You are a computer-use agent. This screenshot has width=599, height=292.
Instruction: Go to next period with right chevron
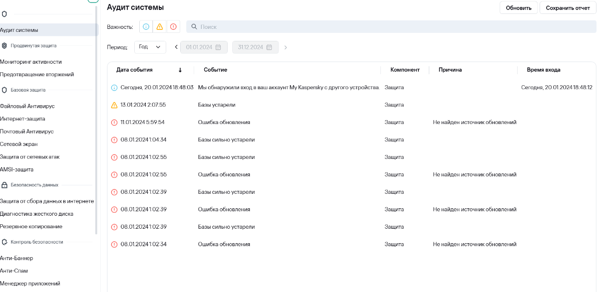point(286,47)
